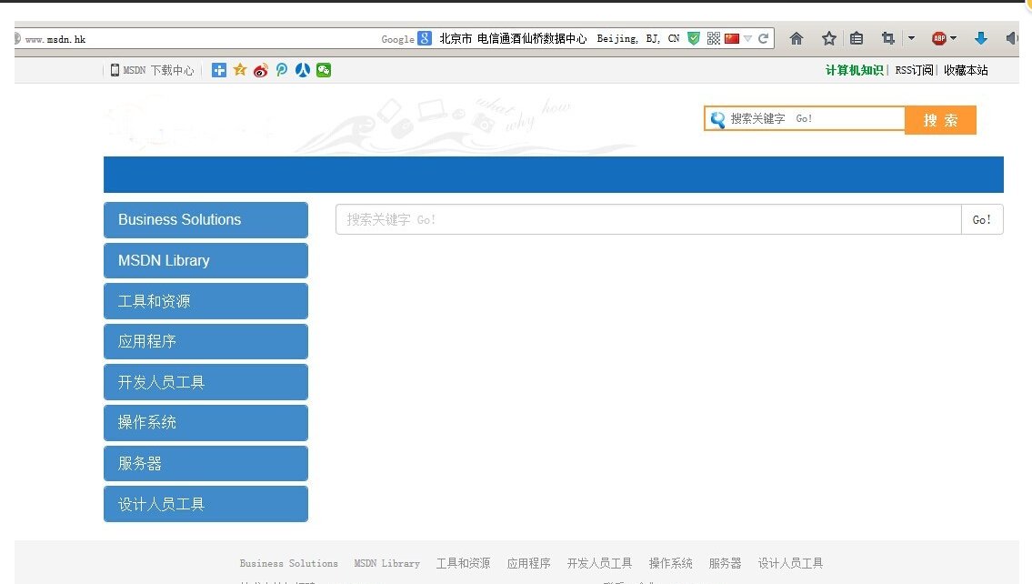Select MSDN Library in the sidebar menu

pos(205,260)
